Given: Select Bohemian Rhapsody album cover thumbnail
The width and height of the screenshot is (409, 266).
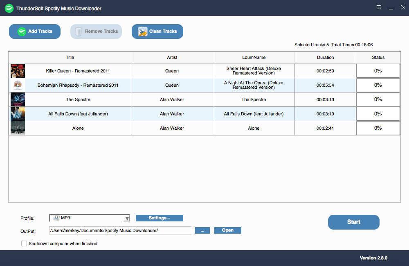Looking at the screenshot, I should tap(18, 85).
